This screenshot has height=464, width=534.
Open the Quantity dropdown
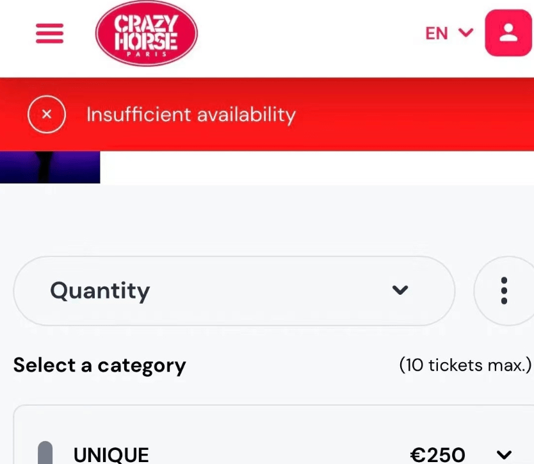tap(234, 290)
